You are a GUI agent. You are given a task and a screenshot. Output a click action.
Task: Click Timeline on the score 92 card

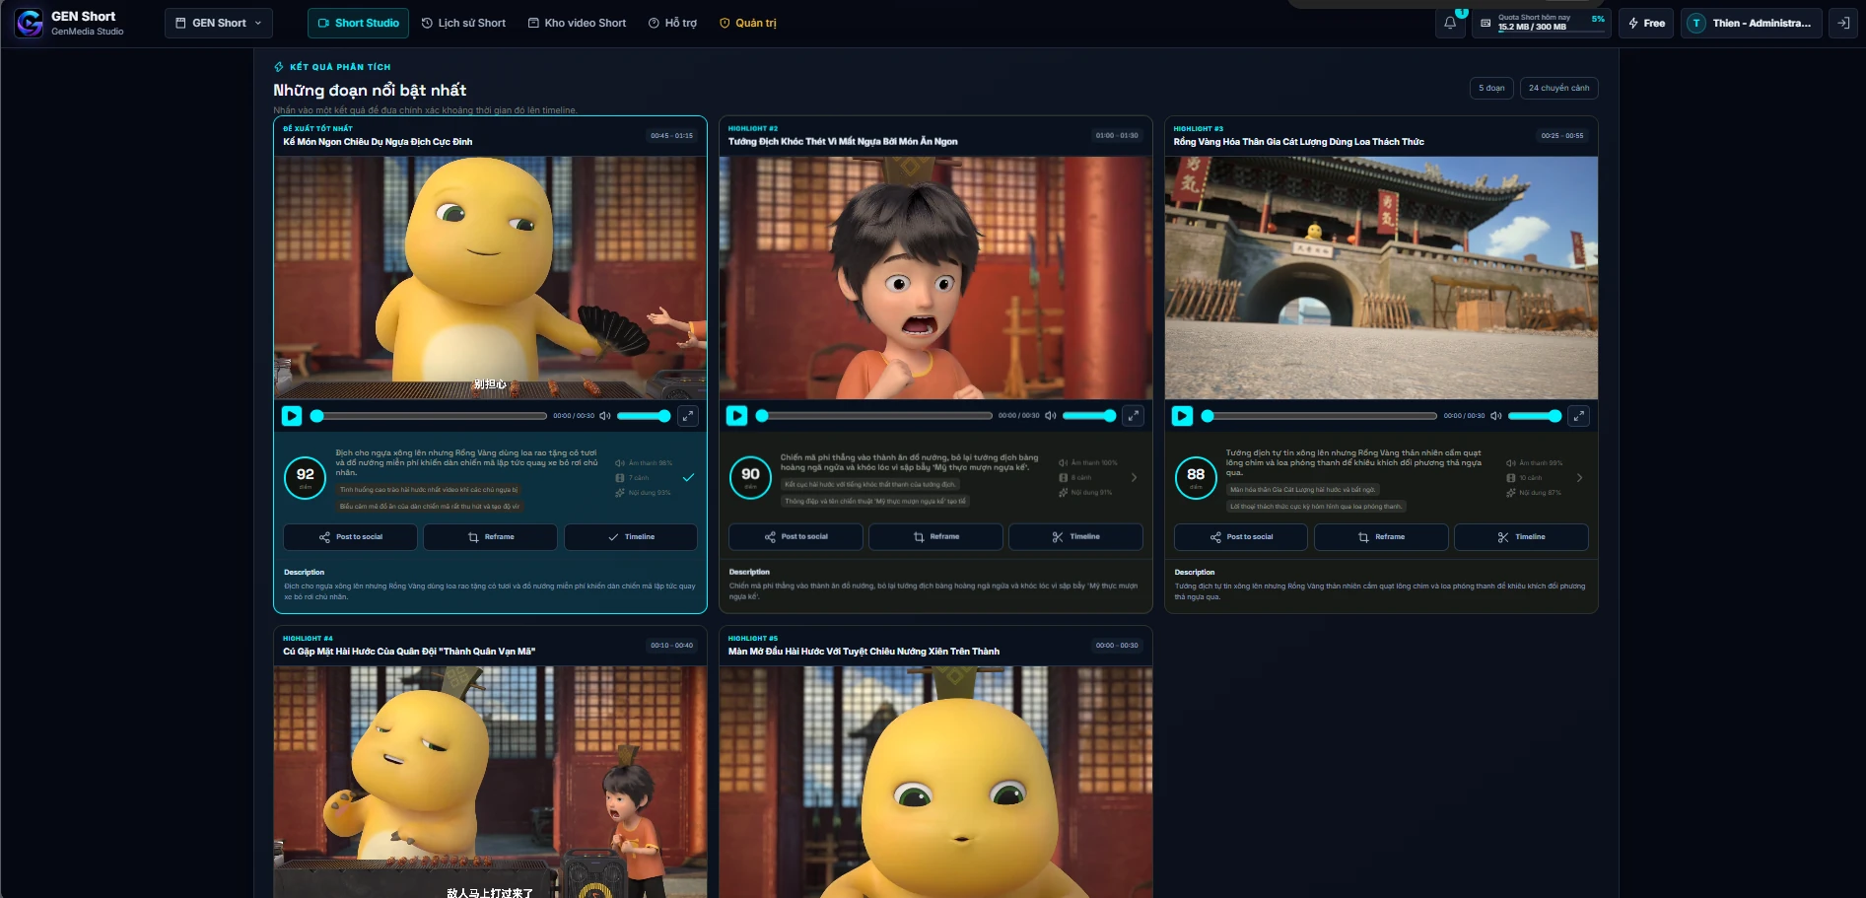click(631, 537)
